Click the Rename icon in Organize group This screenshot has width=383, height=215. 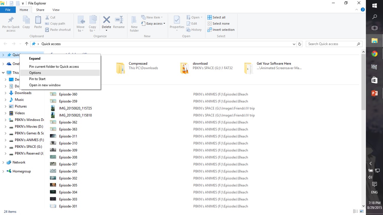(119, 20)
